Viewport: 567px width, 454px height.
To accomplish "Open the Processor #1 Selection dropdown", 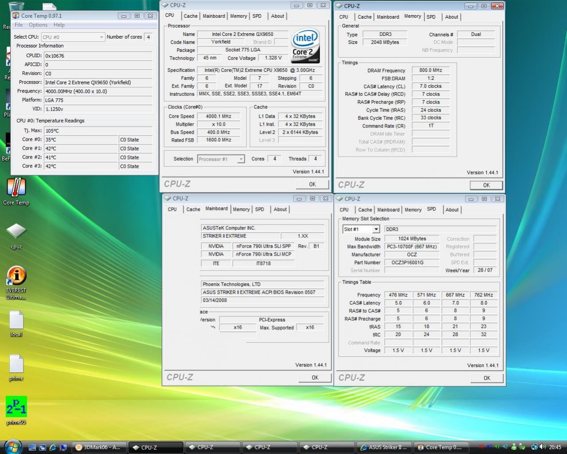I will click(221, 159).
